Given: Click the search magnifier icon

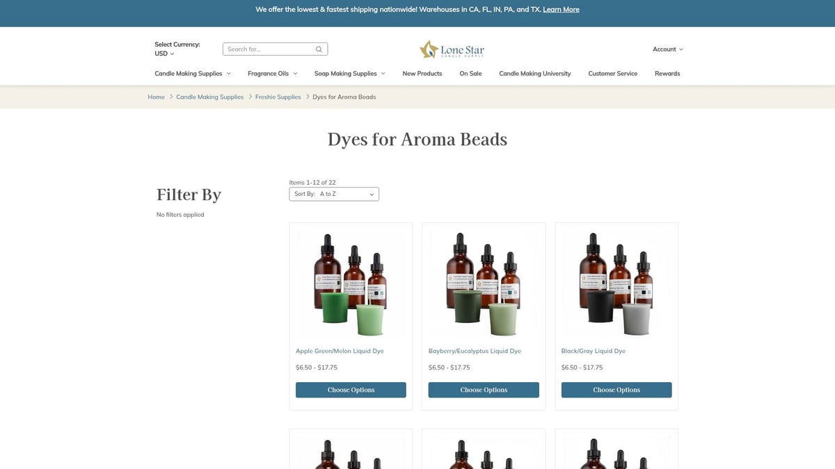Looking at the screenshot, I should (319, 49).
